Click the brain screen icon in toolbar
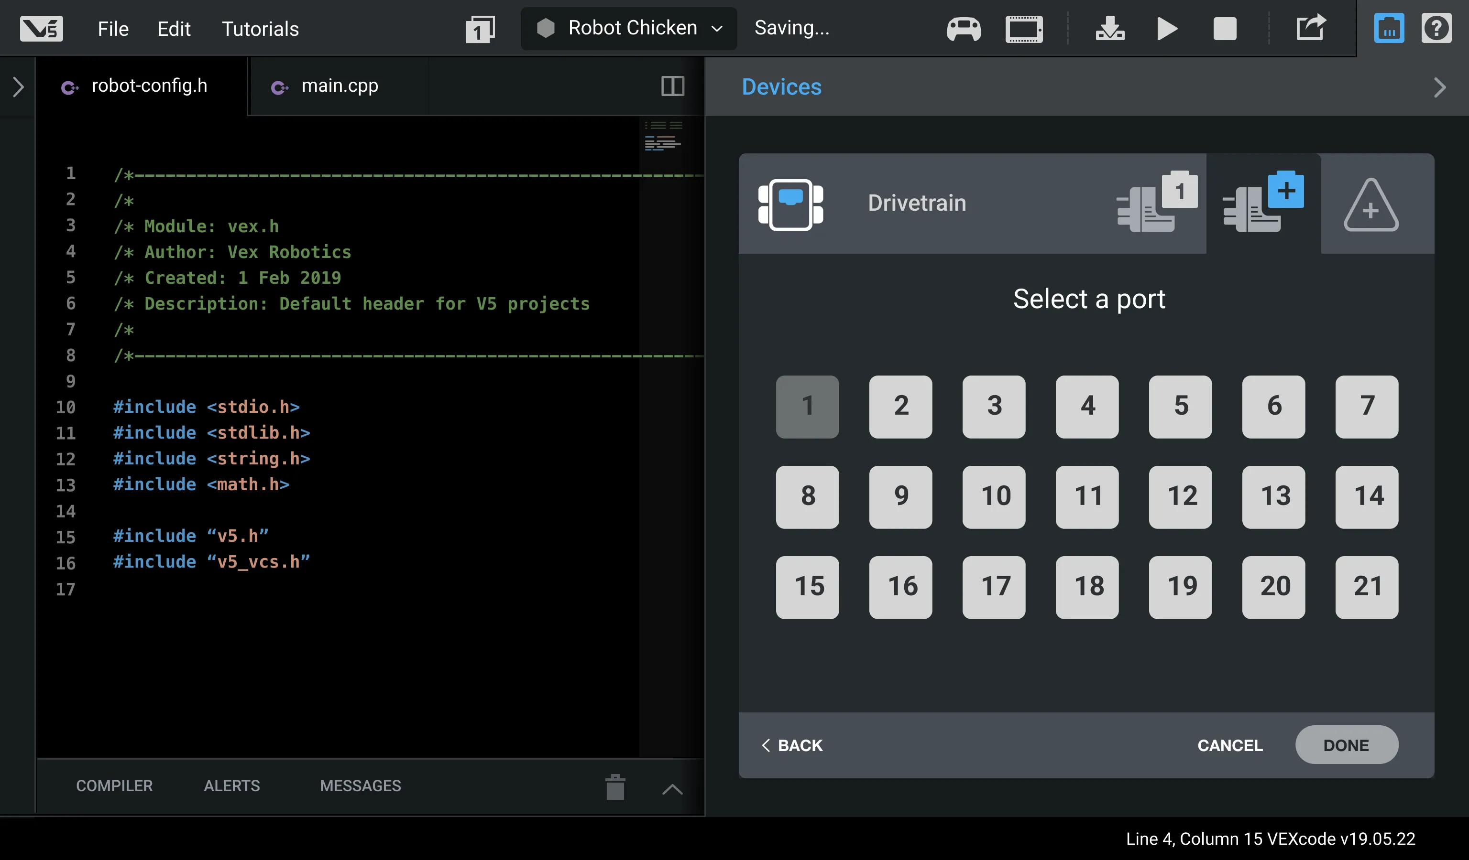This screenshot has width=1469, height=860. tap(1024, 29)
